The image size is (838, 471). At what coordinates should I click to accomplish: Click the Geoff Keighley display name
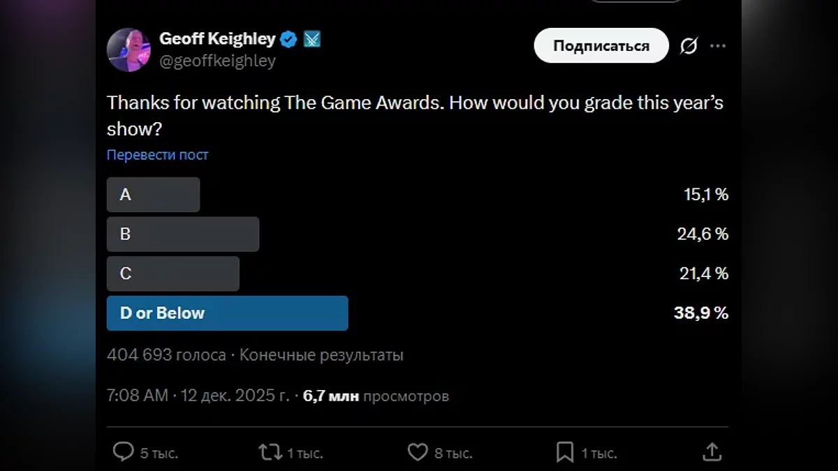[218, 39]
